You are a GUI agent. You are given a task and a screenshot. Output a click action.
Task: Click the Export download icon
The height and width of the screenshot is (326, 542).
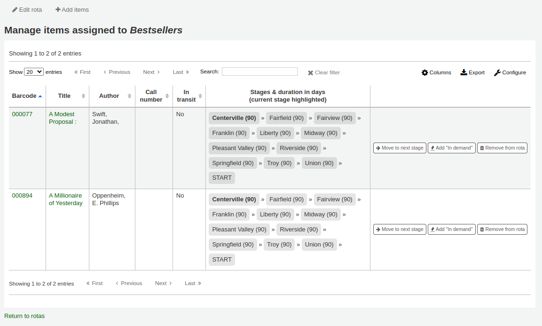(x=463, y=72)
